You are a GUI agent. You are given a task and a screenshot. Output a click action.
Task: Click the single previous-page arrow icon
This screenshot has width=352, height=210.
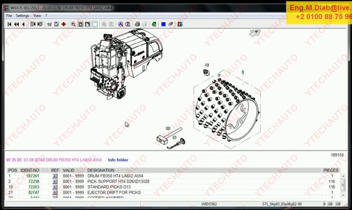[23, 24]
